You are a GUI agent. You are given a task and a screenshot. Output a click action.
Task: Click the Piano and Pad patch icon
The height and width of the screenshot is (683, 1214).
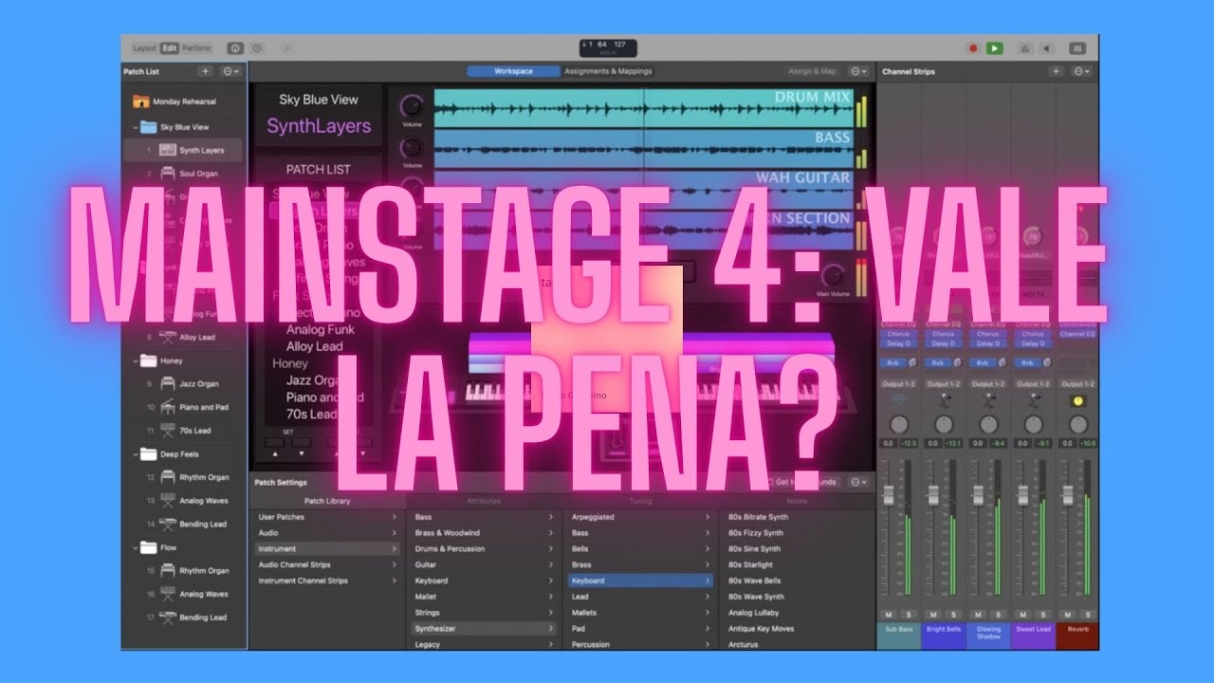pos(167,407)
